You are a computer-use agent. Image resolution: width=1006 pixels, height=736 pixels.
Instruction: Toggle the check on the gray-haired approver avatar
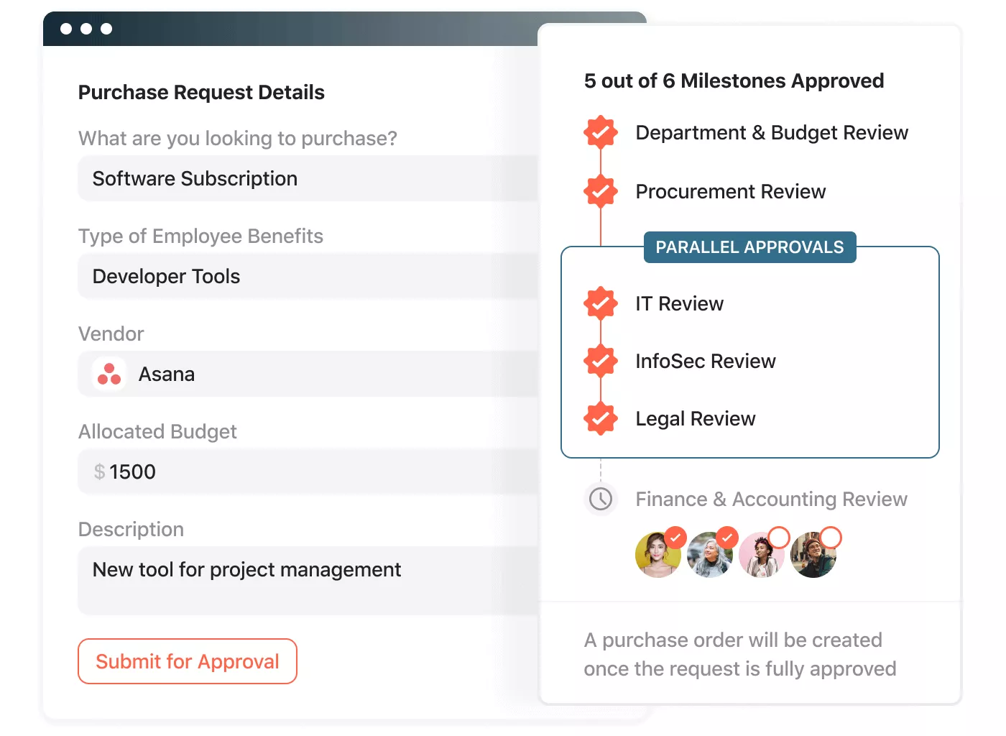pyautogui.click(x=727, y=537)
